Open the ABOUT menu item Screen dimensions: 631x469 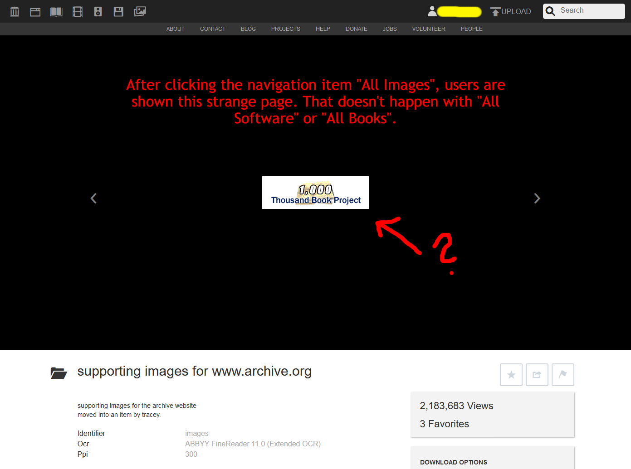[x=176, y=29]
